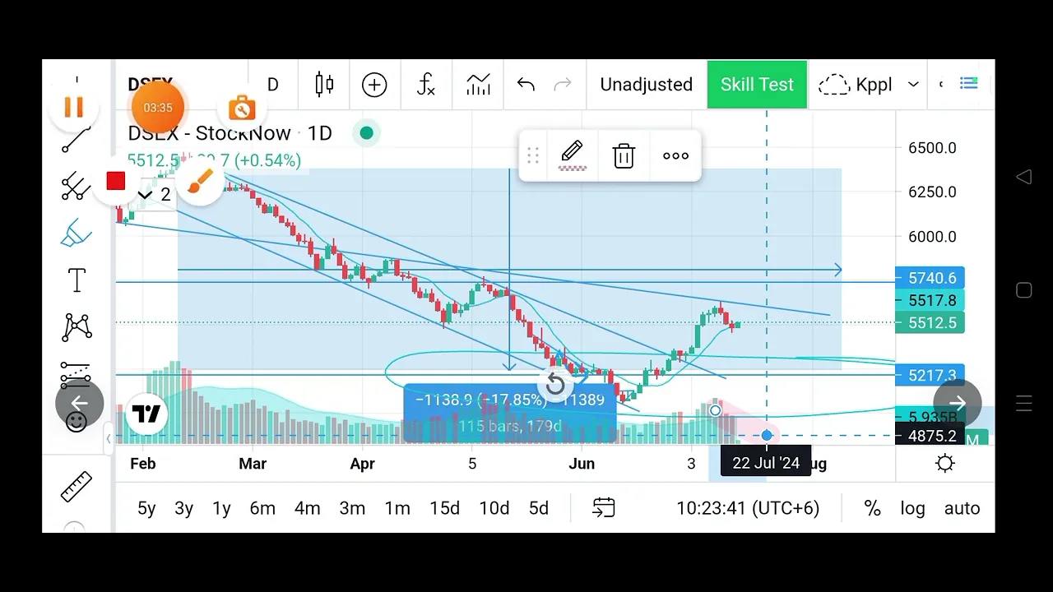The height and width of the screenshot is (592, 1053).
Task: Choose the pitchfork drawing tool
Action: tap(77, 187)
